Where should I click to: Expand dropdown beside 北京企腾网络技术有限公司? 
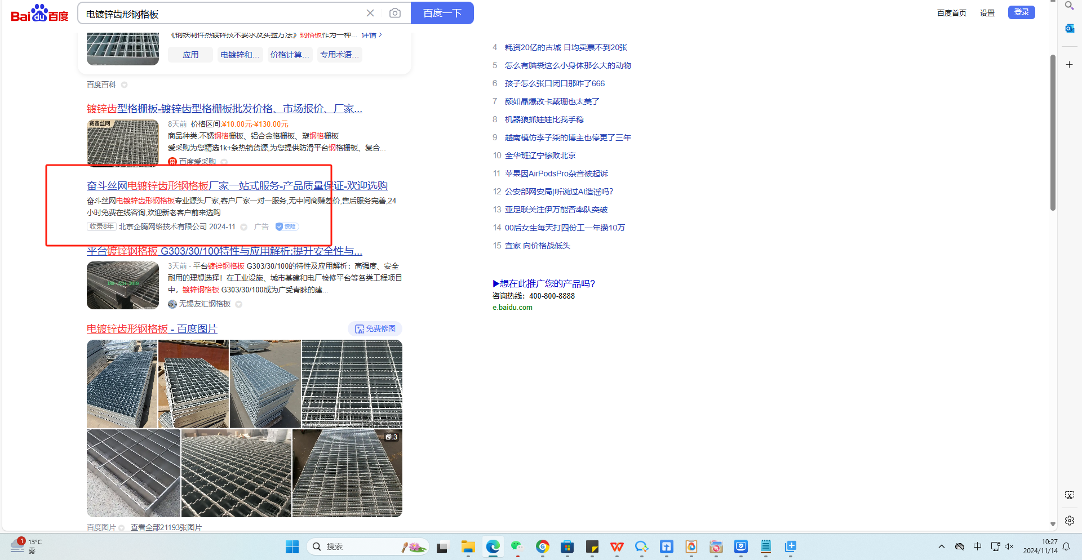coord(244,227)
